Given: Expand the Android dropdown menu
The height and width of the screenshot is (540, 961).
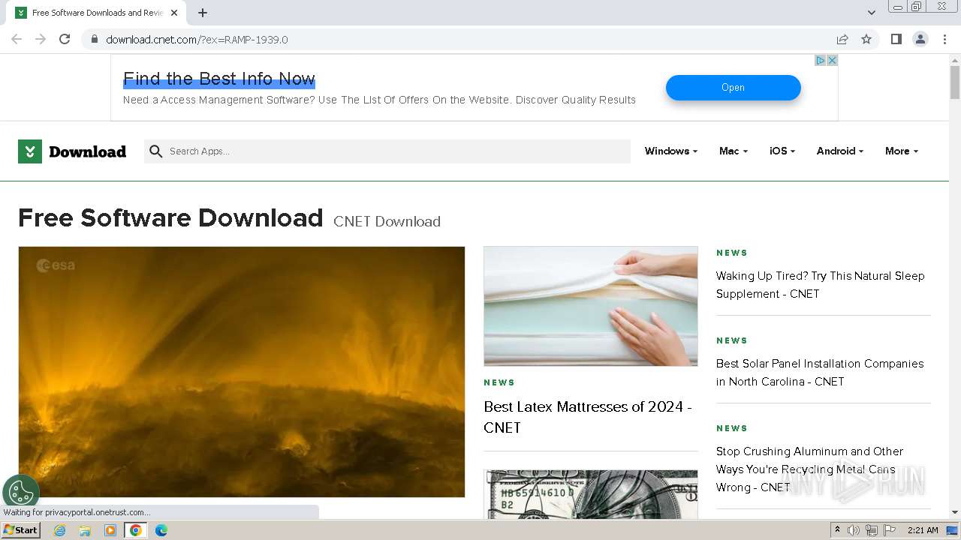Looking at the screenshot, I should coord(839,151).
